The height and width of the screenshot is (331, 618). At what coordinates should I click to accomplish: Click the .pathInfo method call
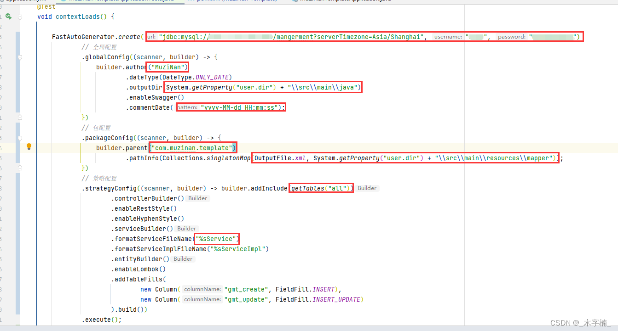(142, 158)
